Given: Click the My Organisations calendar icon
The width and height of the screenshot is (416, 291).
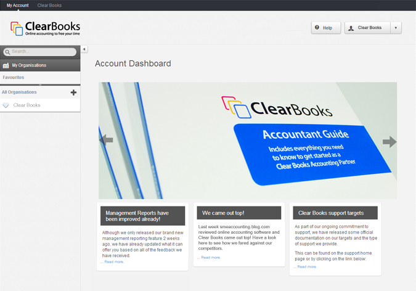Looking at the screenshot, I should tap(6, 65).
